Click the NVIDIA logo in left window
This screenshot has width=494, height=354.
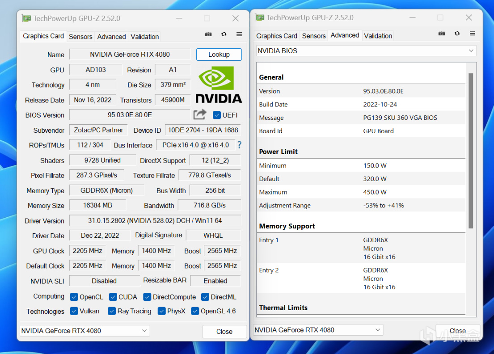point(219,84)
